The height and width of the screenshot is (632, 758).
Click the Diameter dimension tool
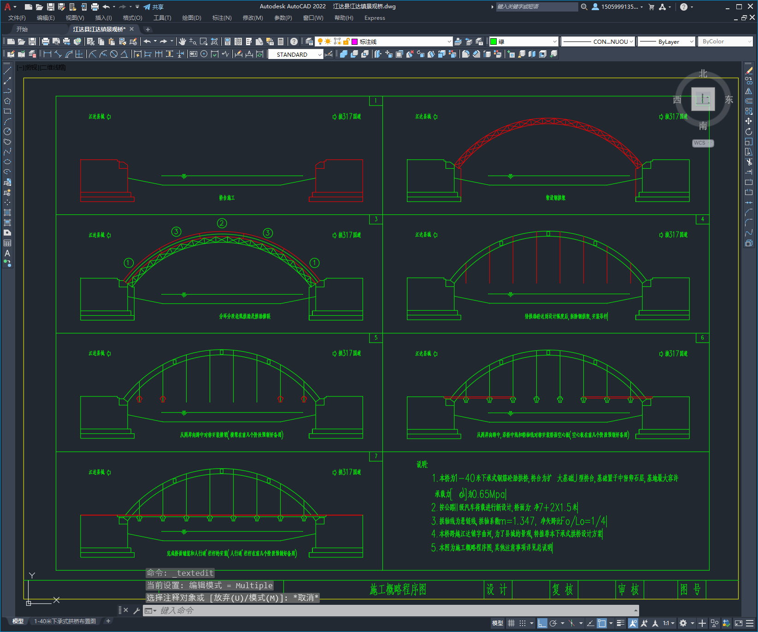coord(114,54)
